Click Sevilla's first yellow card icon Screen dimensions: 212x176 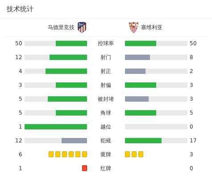(127, 154)
